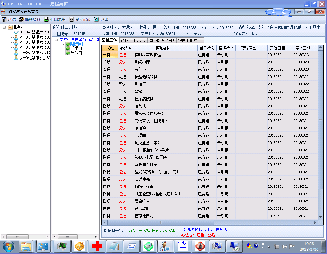Click the notepad taskbar icon
Image resolution: width=327 pixels, height=254 pixels.
click(114, 247)
